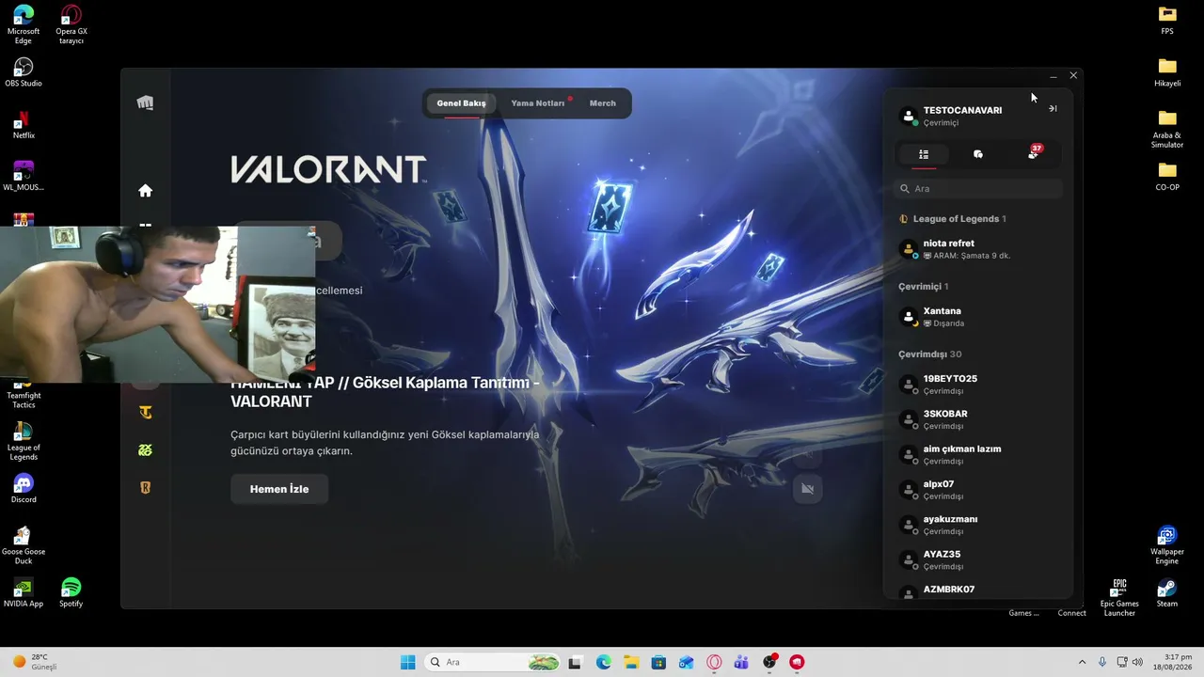Launch Wallpaper Engine desktop icon
Screen dimensions: 1204x677
1167,545
